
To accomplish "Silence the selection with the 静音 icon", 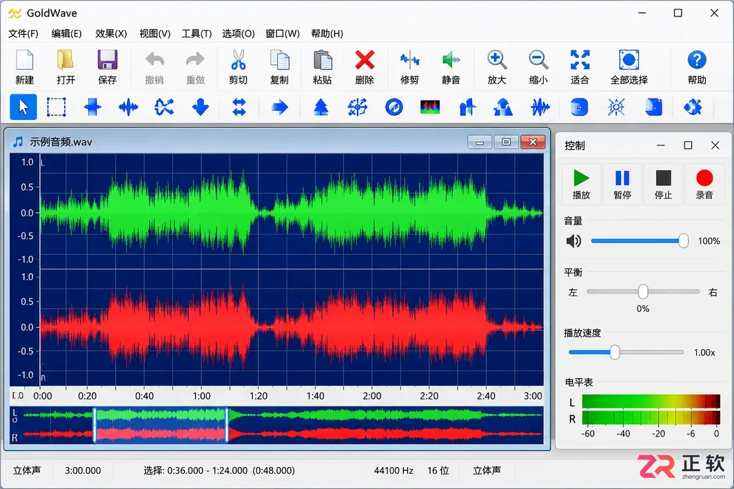I will tap(451, 60).
